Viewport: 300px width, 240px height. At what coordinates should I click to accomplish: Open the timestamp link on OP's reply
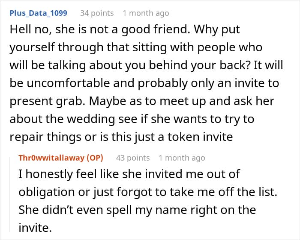click(x=182, y=158)
